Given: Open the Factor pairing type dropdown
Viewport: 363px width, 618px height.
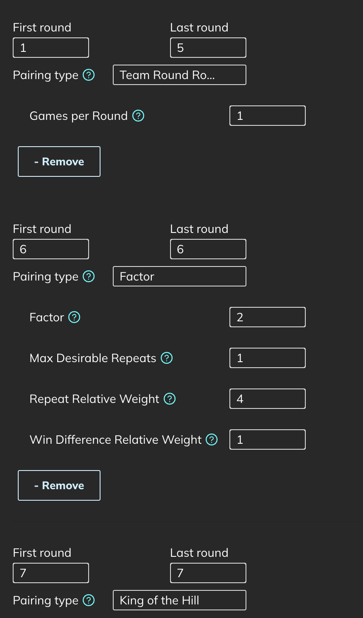Looking at the screenshot, I should [179, 277].
